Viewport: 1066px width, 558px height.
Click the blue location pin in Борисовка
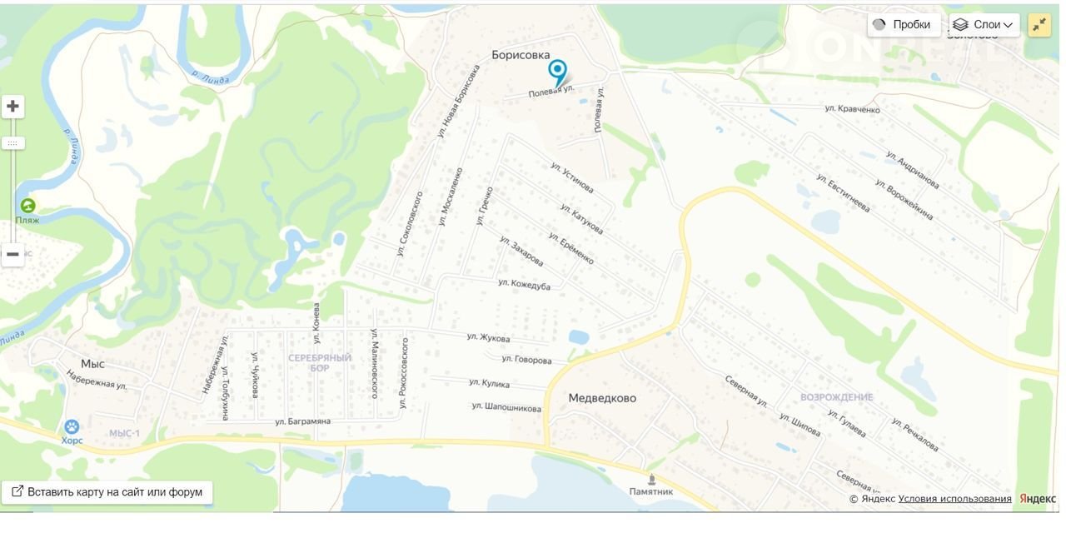point(558,73)
